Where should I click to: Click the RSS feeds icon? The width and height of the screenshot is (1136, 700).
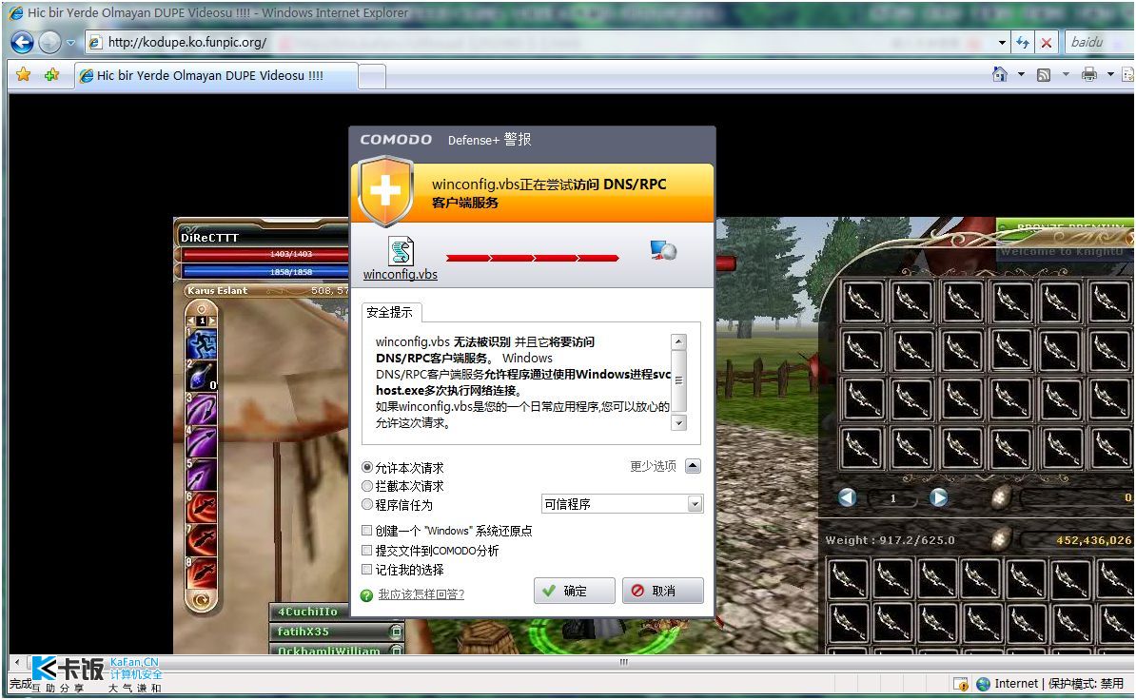click(1044, 74)
